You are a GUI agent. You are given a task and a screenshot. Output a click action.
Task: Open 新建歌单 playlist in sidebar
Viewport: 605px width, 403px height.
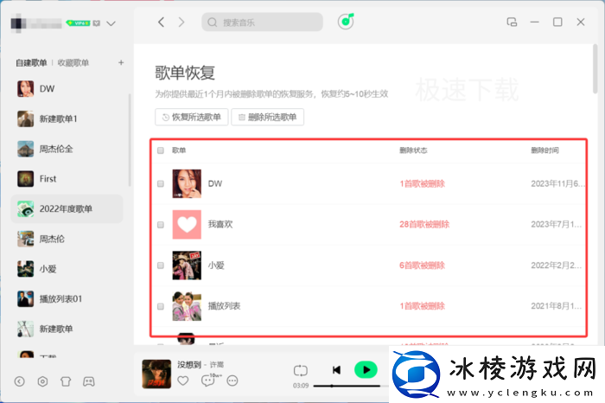tap(67, 329)
